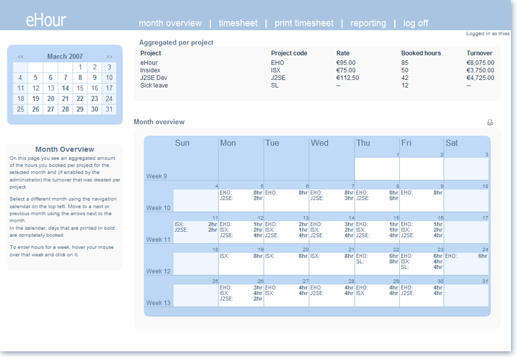
Task: Go to next month with >> arrows
Action: pyautogui.click(x=109, y=56)
